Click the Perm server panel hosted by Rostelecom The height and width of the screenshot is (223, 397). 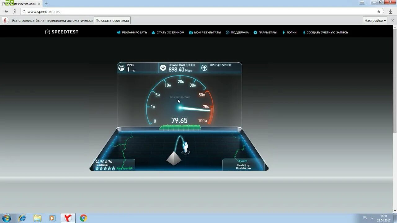(x=243, y=164)
